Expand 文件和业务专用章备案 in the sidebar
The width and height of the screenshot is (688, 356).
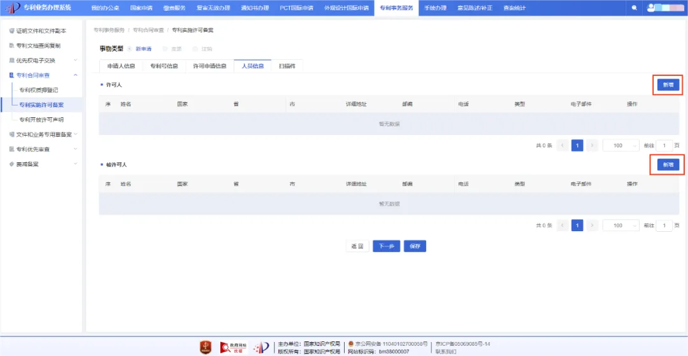click(x=75, y=134)
